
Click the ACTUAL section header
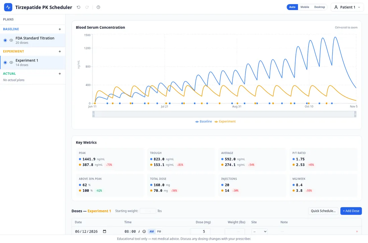click(9, 74)
